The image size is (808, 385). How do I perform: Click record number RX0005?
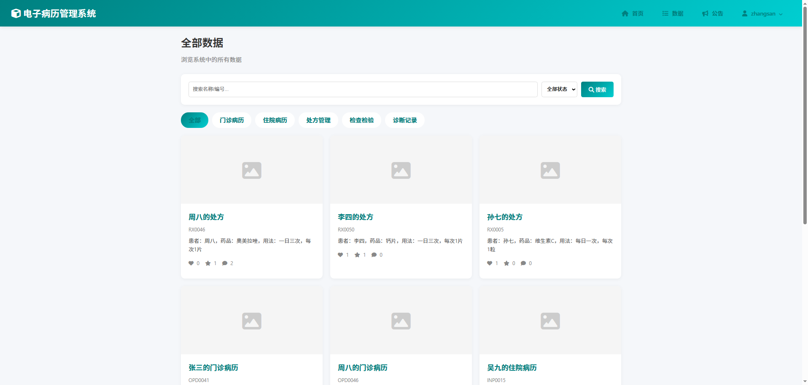pos(496,230)
